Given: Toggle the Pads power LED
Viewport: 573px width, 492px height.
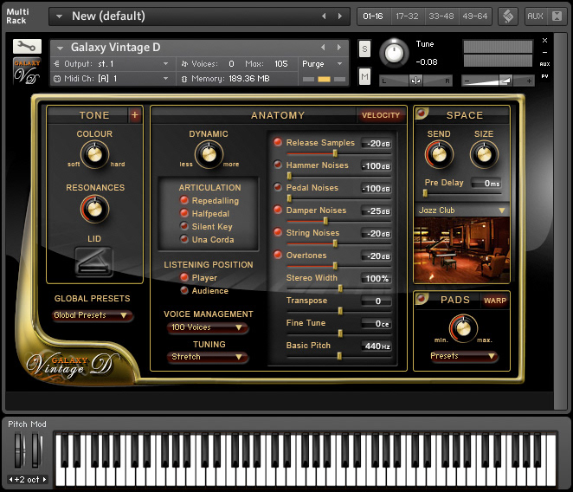Looking at the screenshot, I should coord(422,298).
